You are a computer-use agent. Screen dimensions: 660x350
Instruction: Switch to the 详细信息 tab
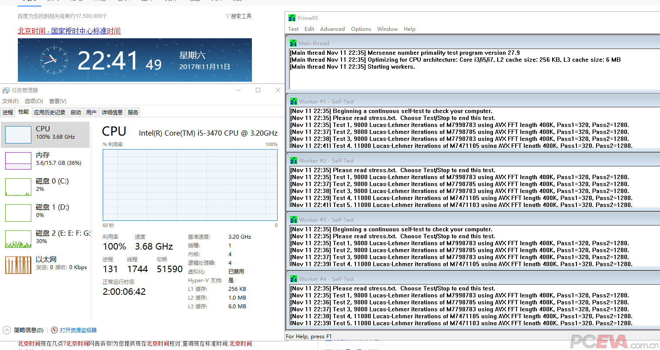click(112, 112)
